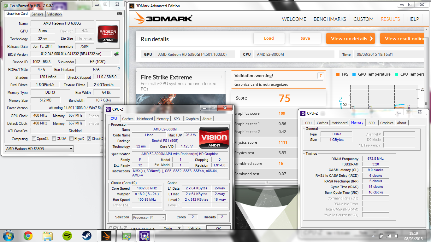Toggle the OpenCL checkbox in GPU-Z
The height and width of the screenshot is (242, 431).
(x=34, y=139)
